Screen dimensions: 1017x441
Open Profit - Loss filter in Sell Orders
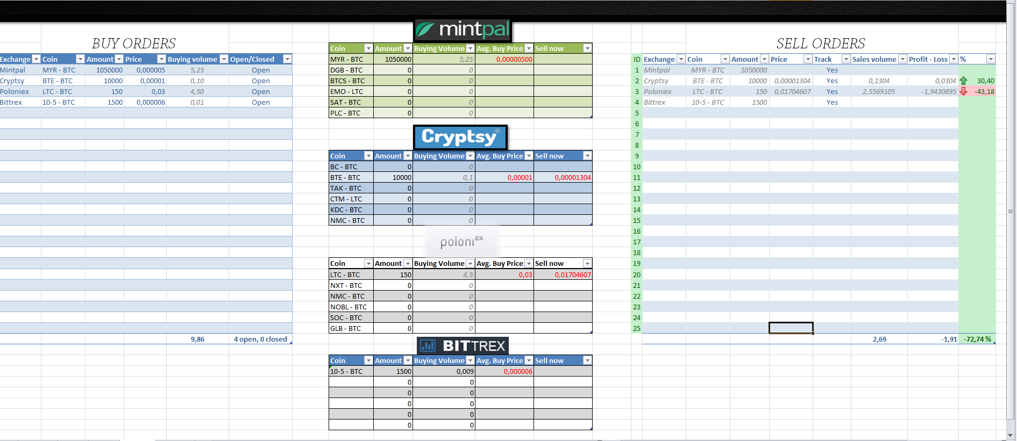point(954,59)
